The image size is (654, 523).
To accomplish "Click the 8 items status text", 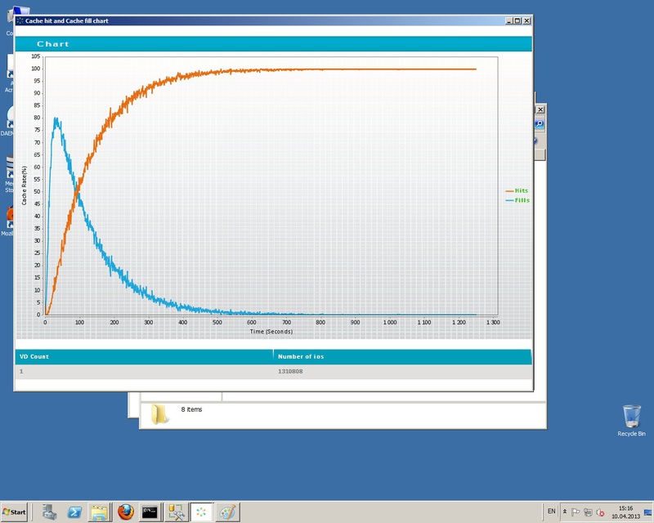I will click(x=191, y=409).
